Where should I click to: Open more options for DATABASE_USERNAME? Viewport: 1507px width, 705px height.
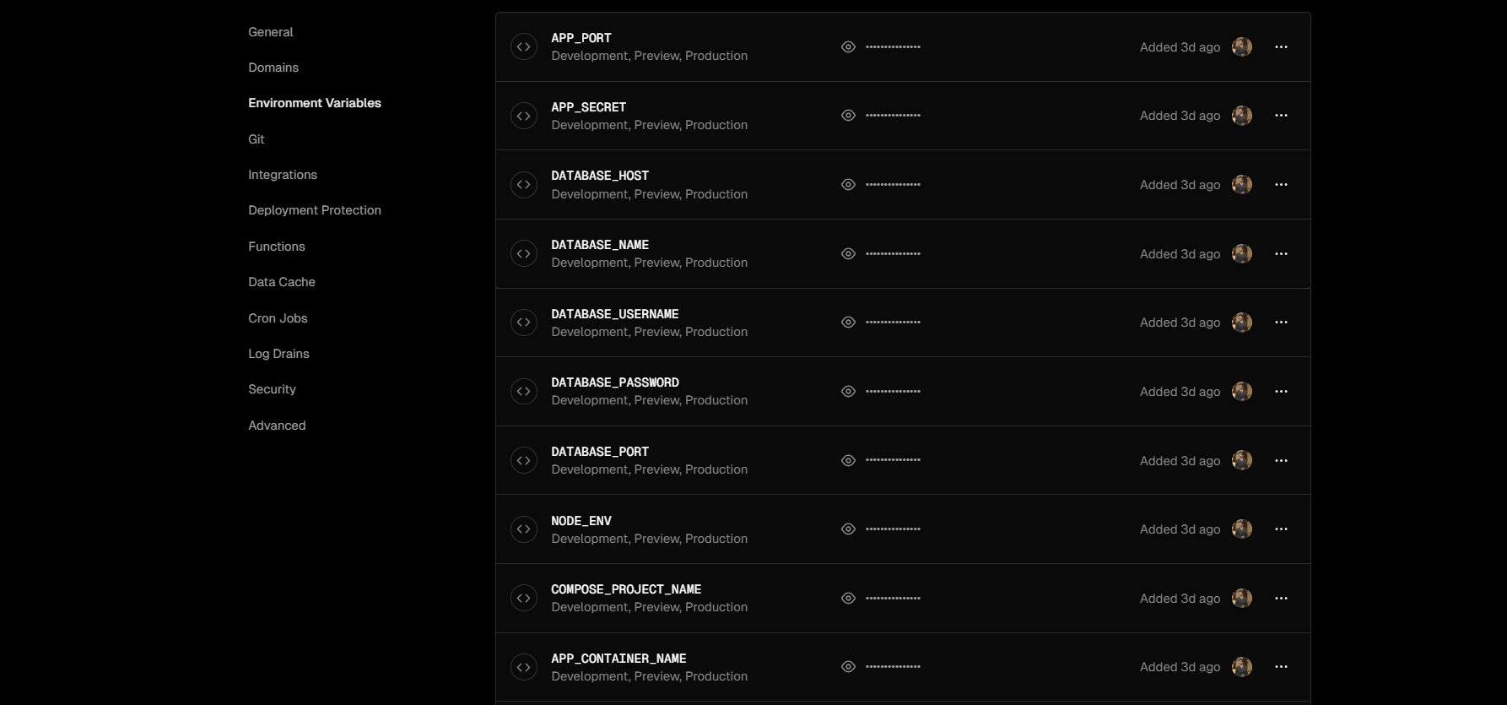pyautogui.click(x=1281, y=323)
